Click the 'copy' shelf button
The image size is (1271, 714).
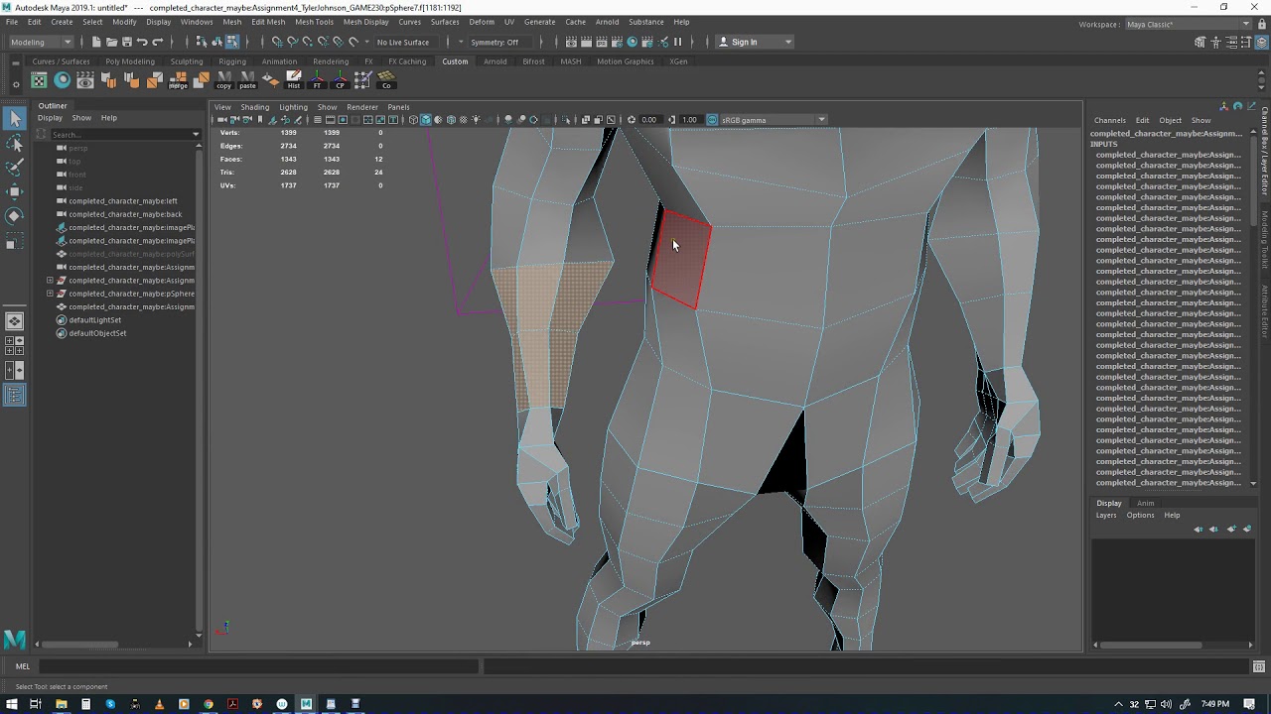click(x=223, y=80)
